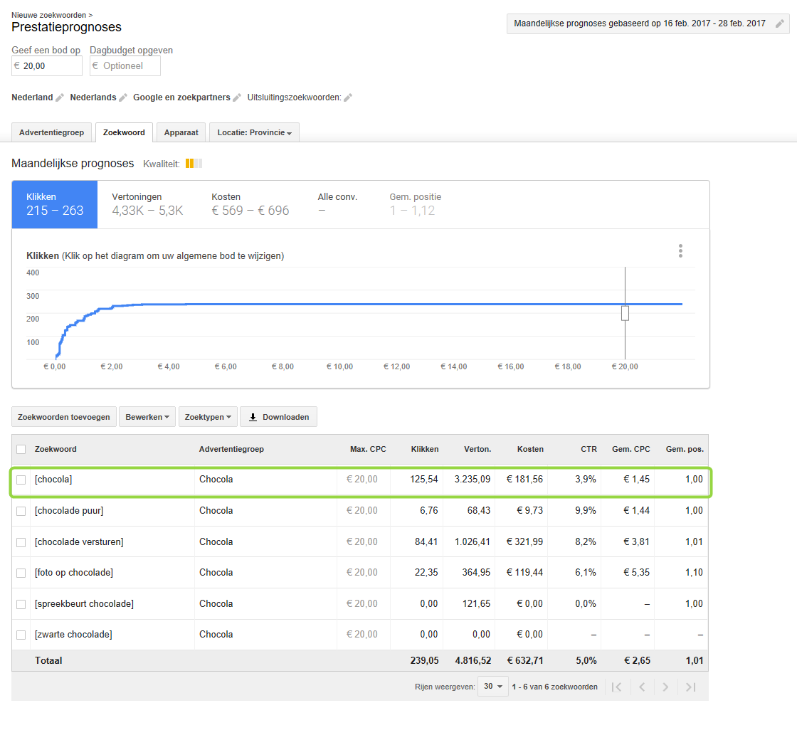
Task: Tick the [spreekbeurt chocolade] row checkbox
Action: (x=21, y=604)
